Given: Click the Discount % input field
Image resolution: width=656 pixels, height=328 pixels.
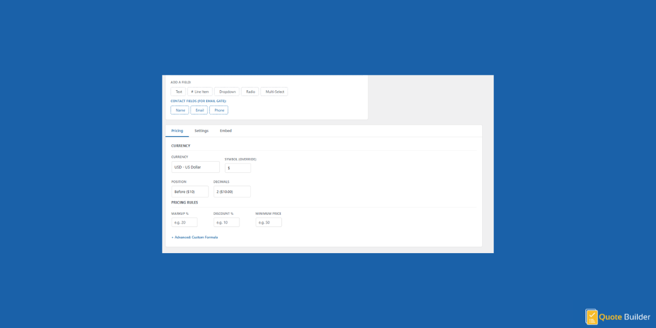Looking at the screenshot, I should pyautogui.click(x=226, y=222).
